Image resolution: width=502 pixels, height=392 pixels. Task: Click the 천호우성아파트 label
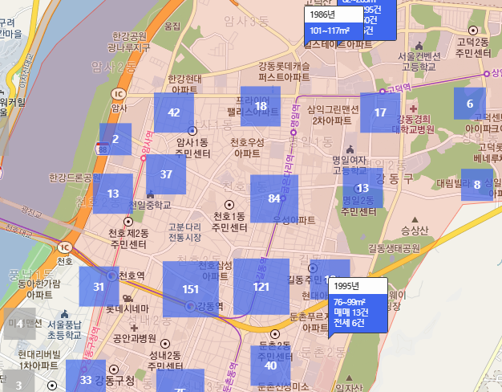[247, 148]
